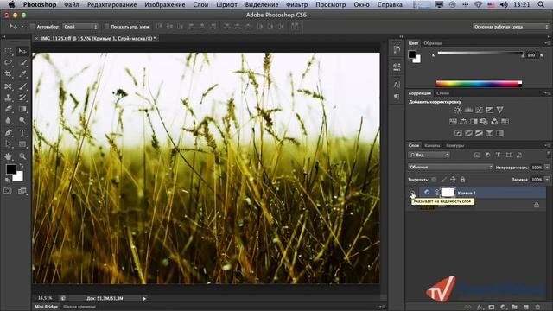Select the Dodge tool
Viewport: 553px width, 311px height.
(22, 121)
